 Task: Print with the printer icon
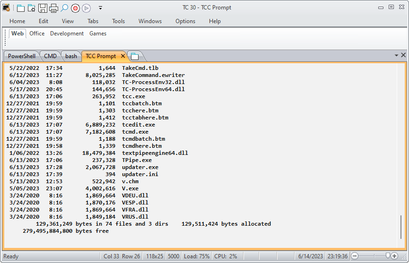point(53,8)
